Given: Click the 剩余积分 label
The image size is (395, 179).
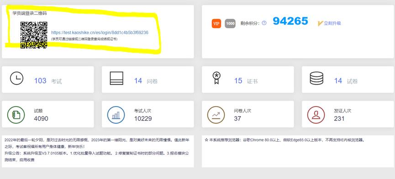Looking at the screenshot, I should tap(250, 23).
